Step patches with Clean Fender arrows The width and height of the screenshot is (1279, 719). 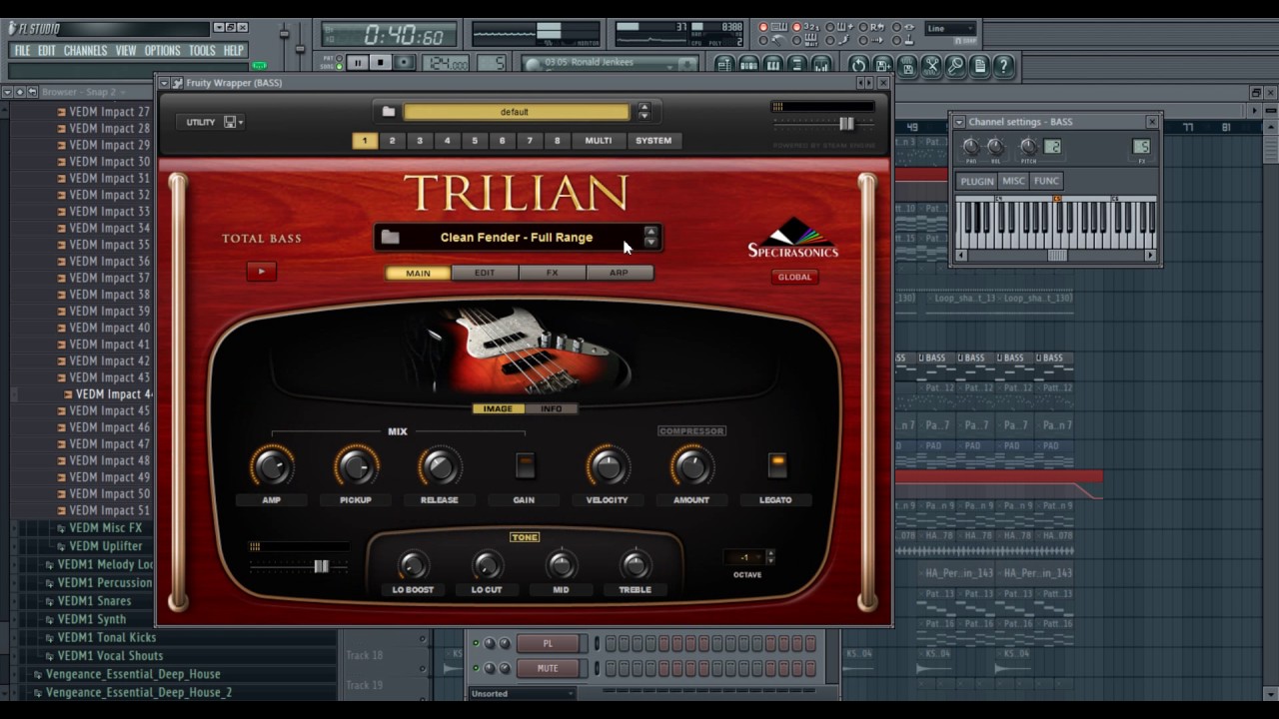[x=650, y=237]
